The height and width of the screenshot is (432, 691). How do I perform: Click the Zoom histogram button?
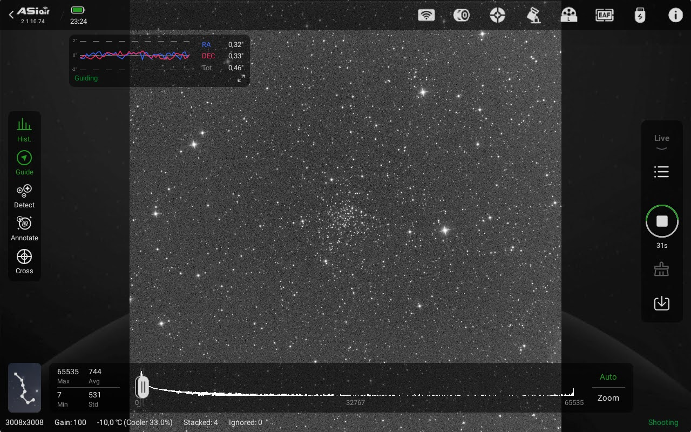pos(608,398)
